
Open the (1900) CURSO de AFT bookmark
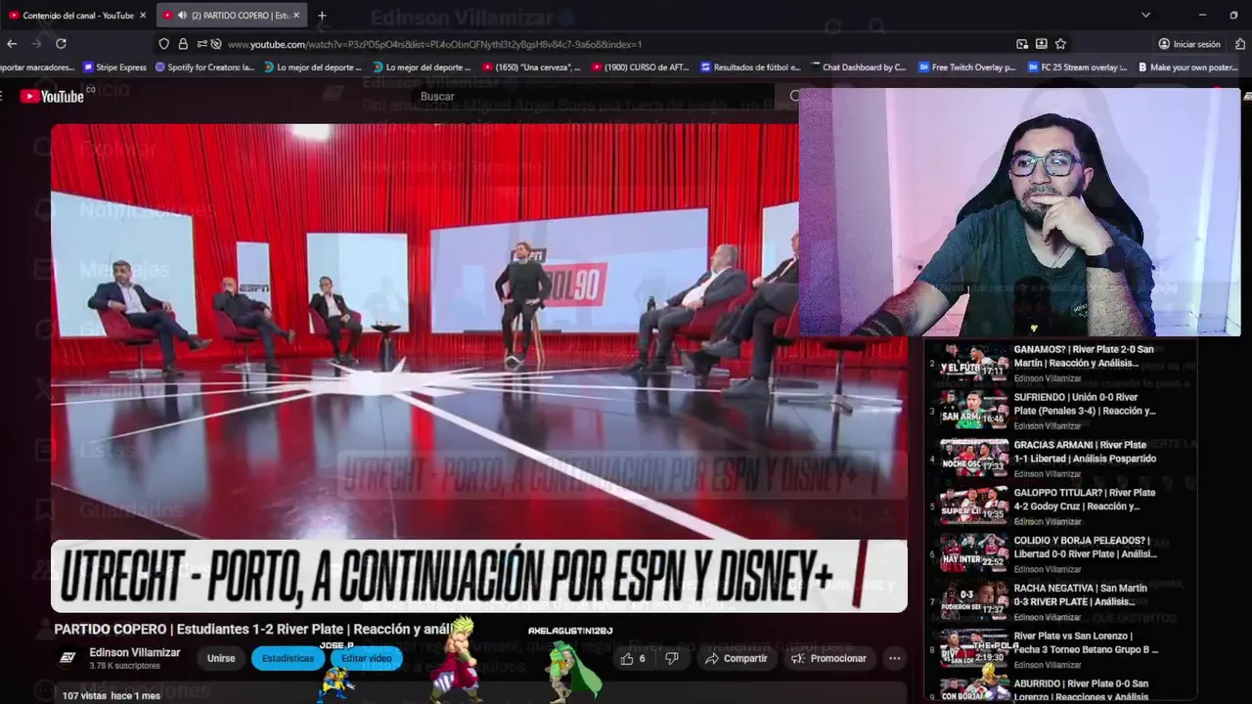[641, 67]
